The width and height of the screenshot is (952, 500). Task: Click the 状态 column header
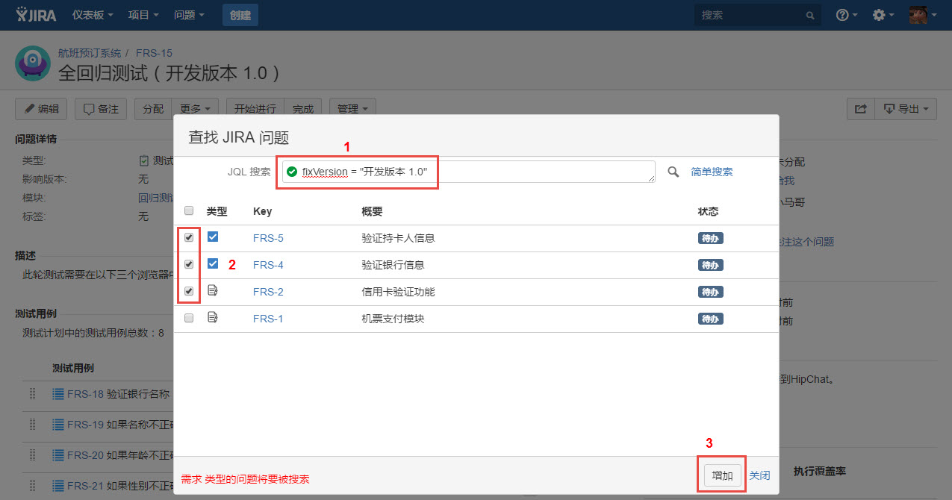tap(708, 211)
